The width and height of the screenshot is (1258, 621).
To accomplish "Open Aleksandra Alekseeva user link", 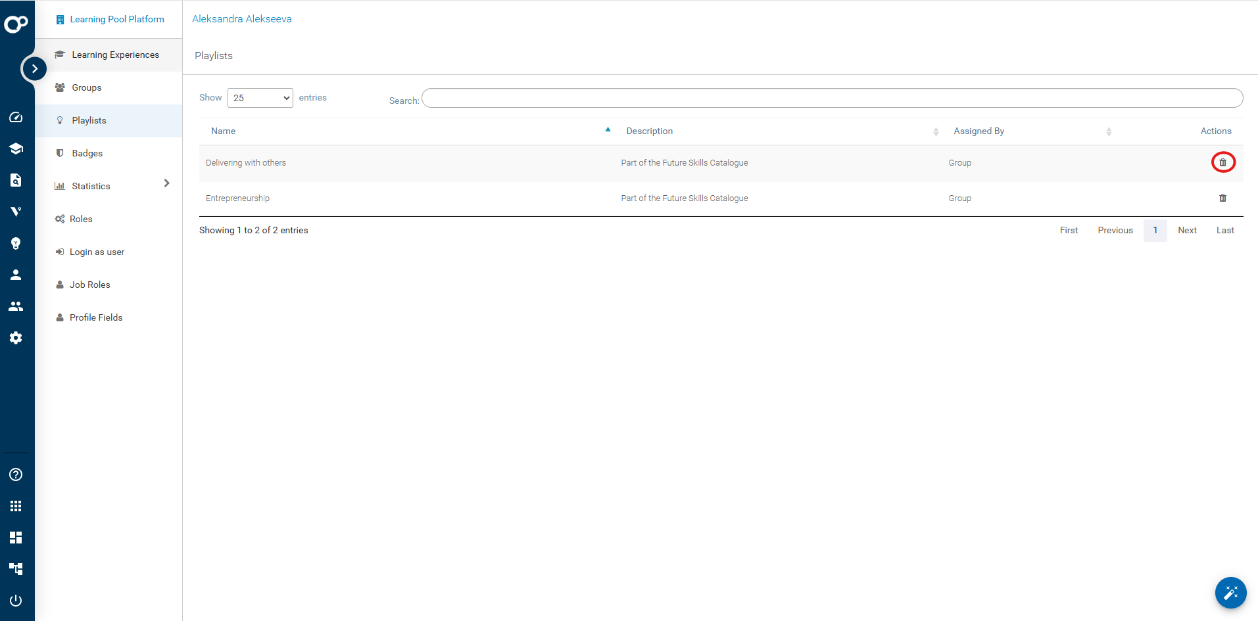I will tap(242, 19).
